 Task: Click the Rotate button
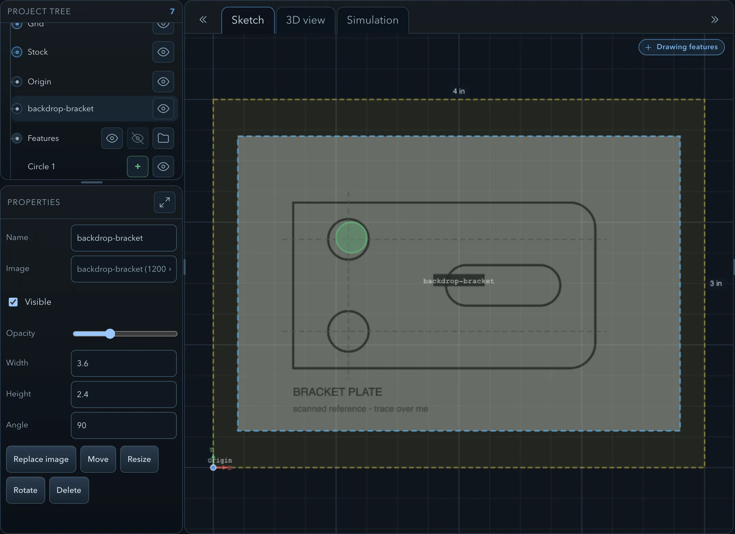pos(26,490)
